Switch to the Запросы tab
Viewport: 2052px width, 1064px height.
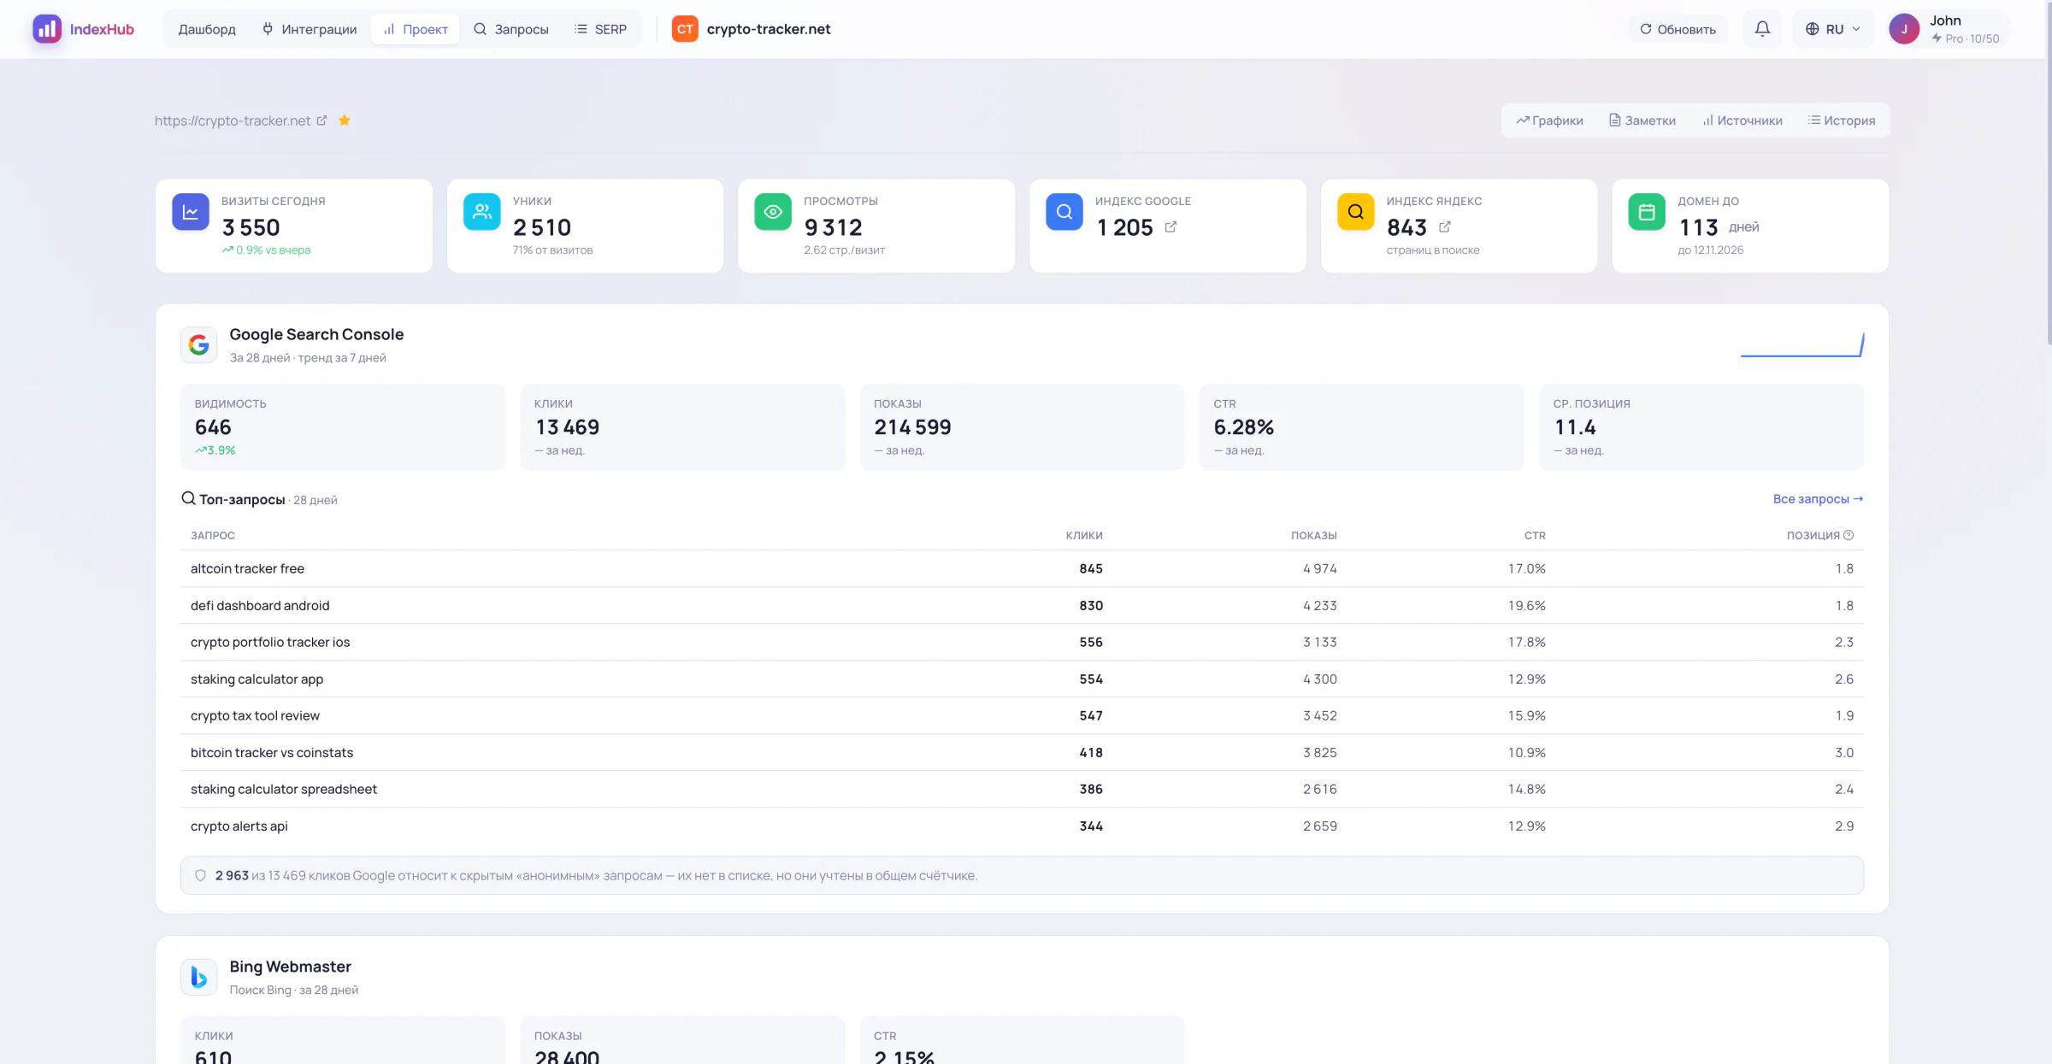click(511, 29)
